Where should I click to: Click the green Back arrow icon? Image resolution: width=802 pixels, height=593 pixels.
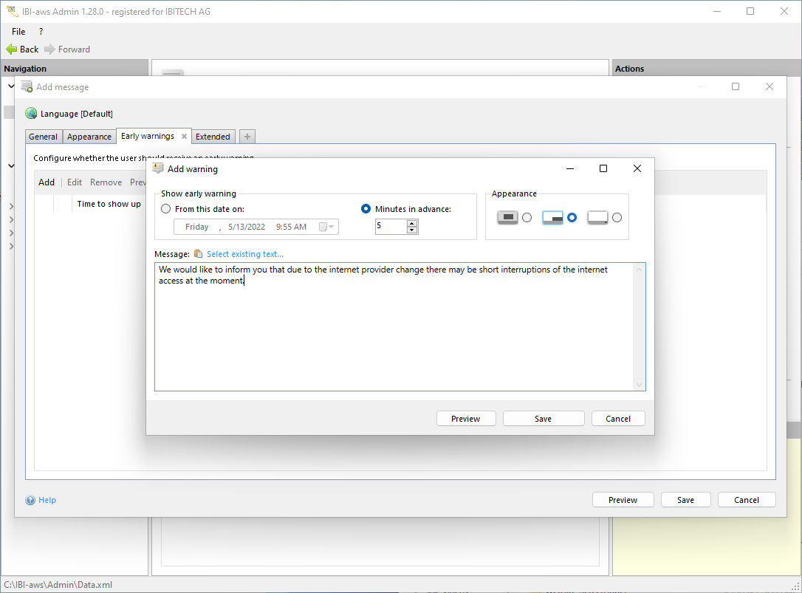[11, 49]
